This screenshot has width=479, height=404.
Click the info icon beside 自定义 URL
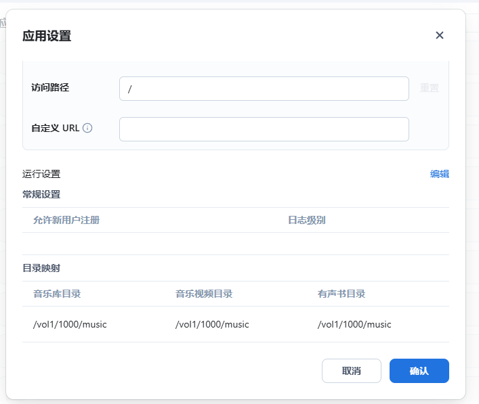pos(87,128)
